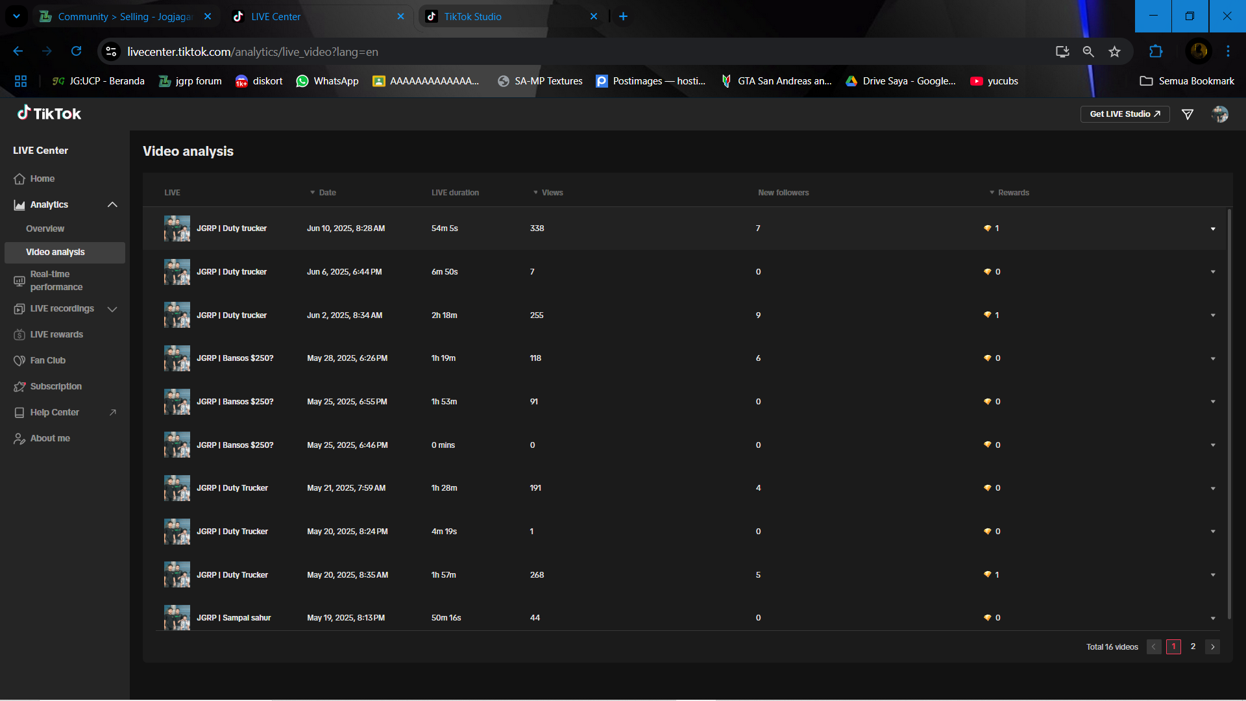
Task: Open the jgrp forum bookmark
Action: point(190,81)
